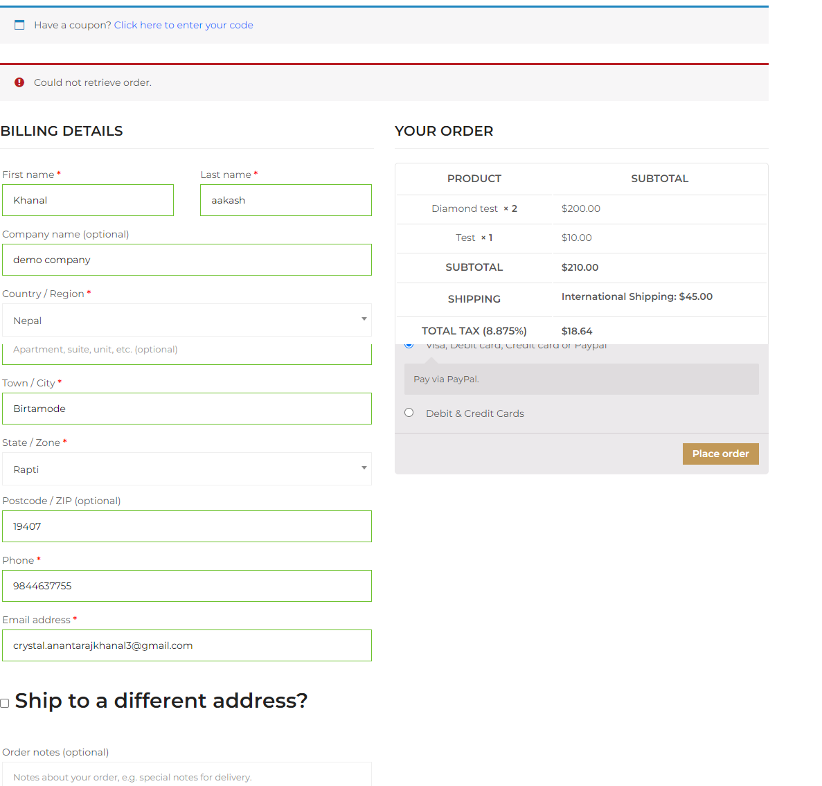Click the Phone number field
Viewport: 822px width, 786px height.
(186, 586)
